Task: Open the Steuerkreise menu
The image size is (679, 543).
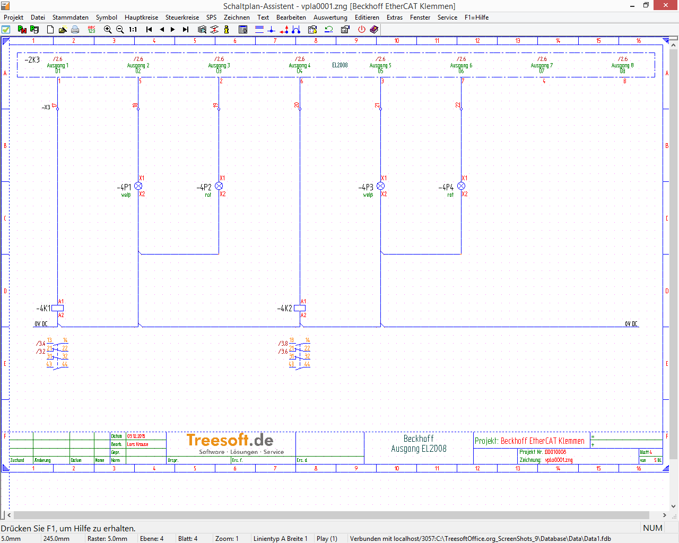Action: [182, 17]
